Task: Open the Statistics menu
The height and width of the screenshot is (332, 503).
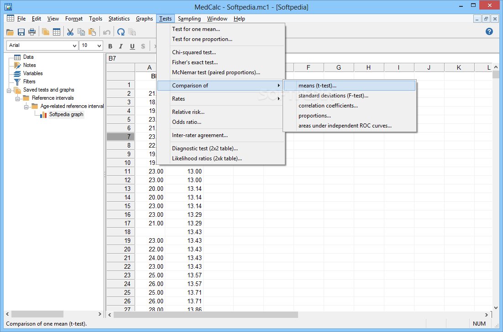Action: click(119, 19)
